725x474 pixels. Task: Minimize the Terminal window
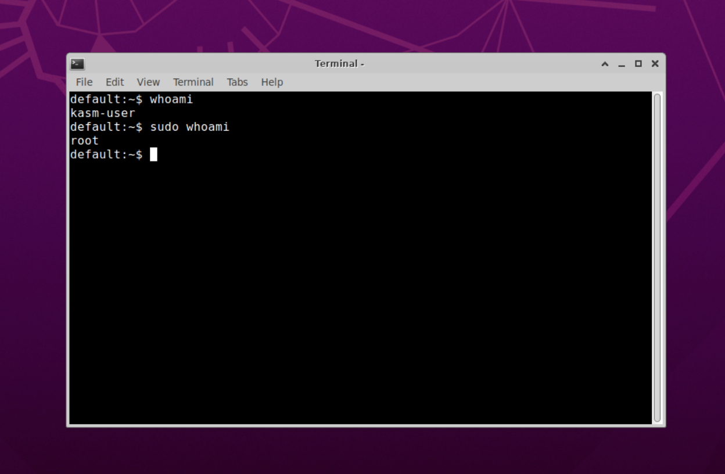pos(622,64)
